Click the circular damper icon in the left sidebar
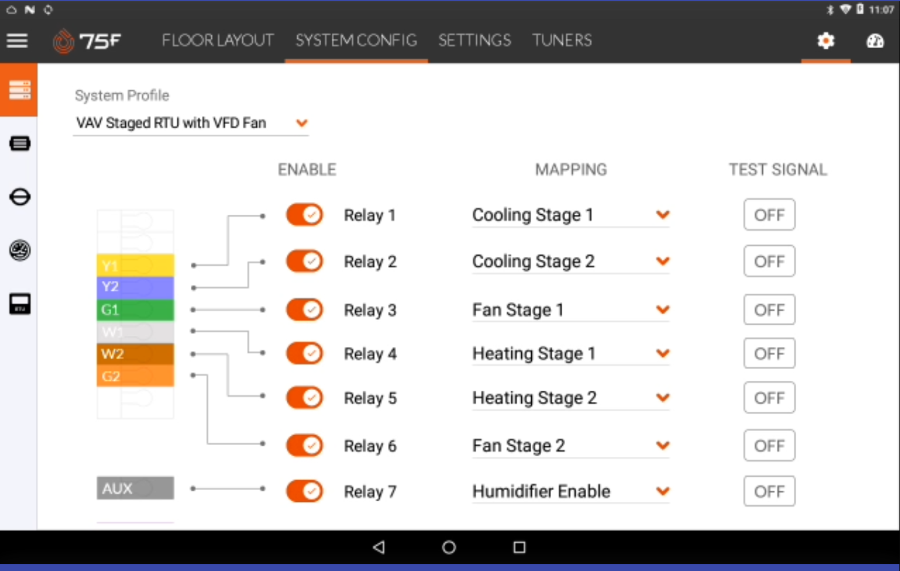 click(x=20, y=196)
